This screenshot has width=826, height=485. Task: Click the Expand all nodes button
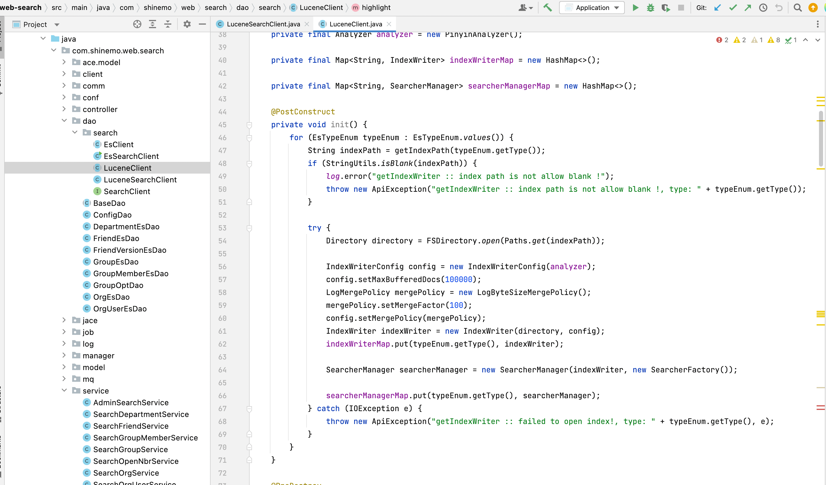(153, 24)
